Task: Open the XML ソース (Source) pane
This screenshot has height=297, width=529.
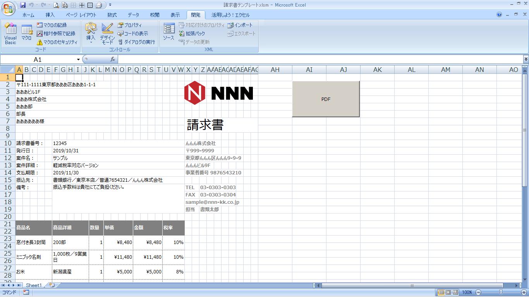Action: 168,32
